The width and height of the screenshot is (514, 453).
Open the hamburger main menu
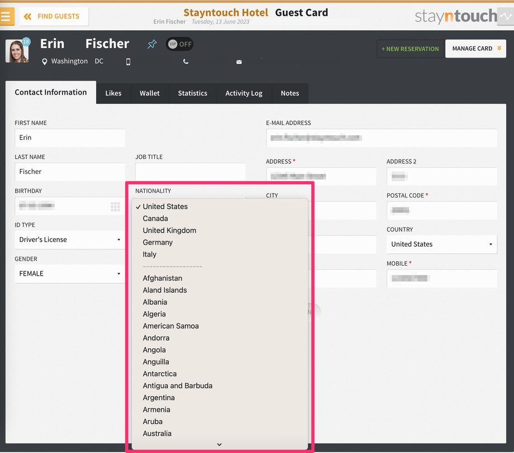tap(7, 16)
